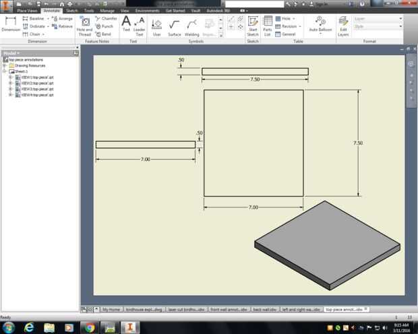Switch to the View ribbon tab
The height and width of the screenshot is (334, 418).
(125, 11)
